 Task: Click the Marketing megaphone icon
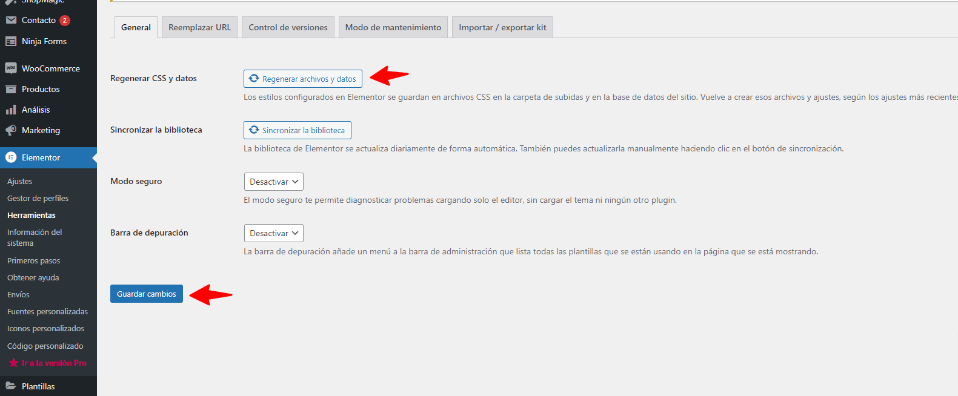pyautogui.click(x=11, y=130)
